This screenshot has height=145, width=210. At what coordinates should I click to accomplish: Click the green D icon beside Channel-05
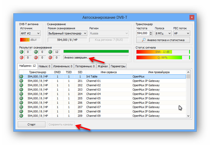coord(21,98)
